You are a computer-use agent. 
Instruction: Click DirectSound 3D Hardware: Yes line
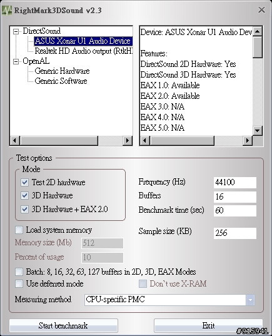188,75
